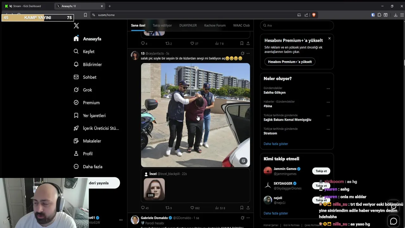Image resolution: width=405 pixels, height=228 pixels.
Task: Click image edit icon on the photo corner
Action: 243,161
